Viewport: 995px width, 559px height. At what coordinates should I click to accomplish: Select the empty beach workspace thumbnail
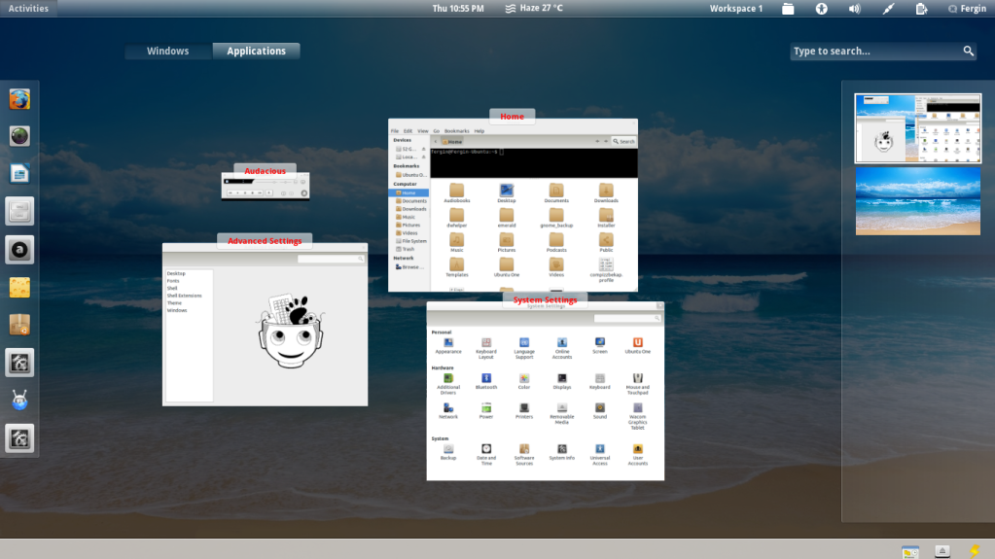(x=917, y=201)
